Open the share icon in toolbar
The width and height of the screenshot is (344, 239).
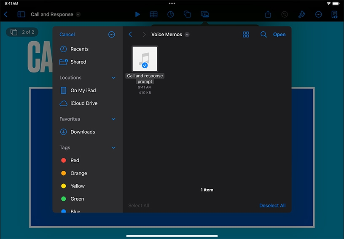click(x=268, y=14)
